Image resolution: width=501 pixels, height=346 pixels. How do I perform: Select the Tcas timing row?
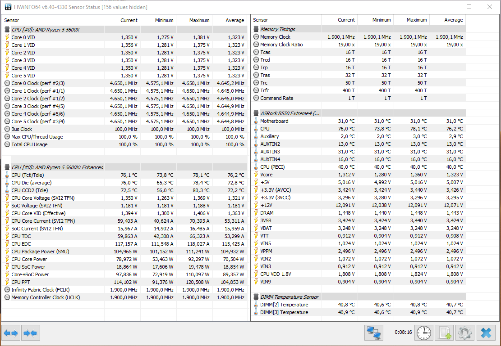(358, 52)
